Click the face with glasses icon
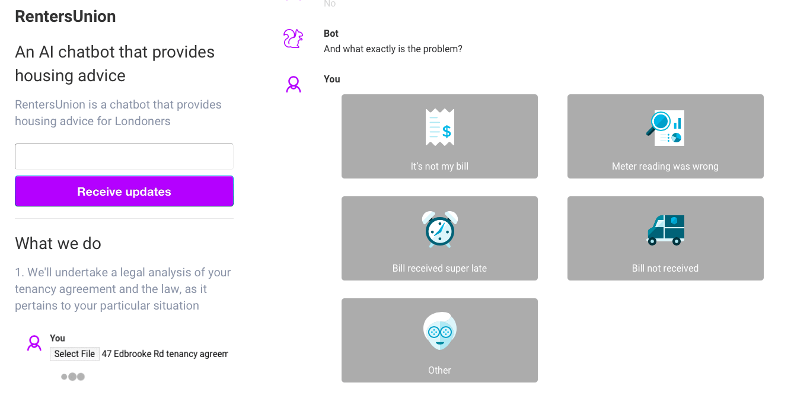The width and height of the screenshot is (810, 408). click(x=439, y=331)
